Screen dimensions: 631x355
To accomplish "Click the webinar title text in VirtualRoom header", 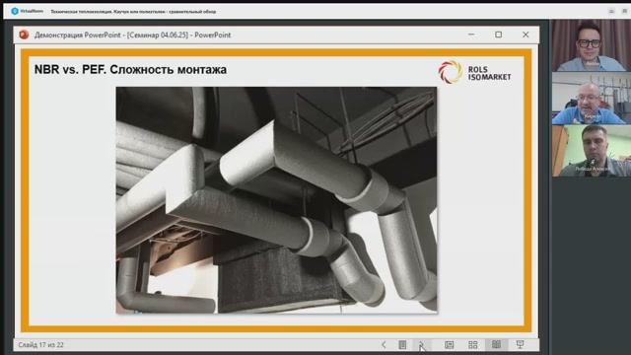I will [x=133, y=12].
